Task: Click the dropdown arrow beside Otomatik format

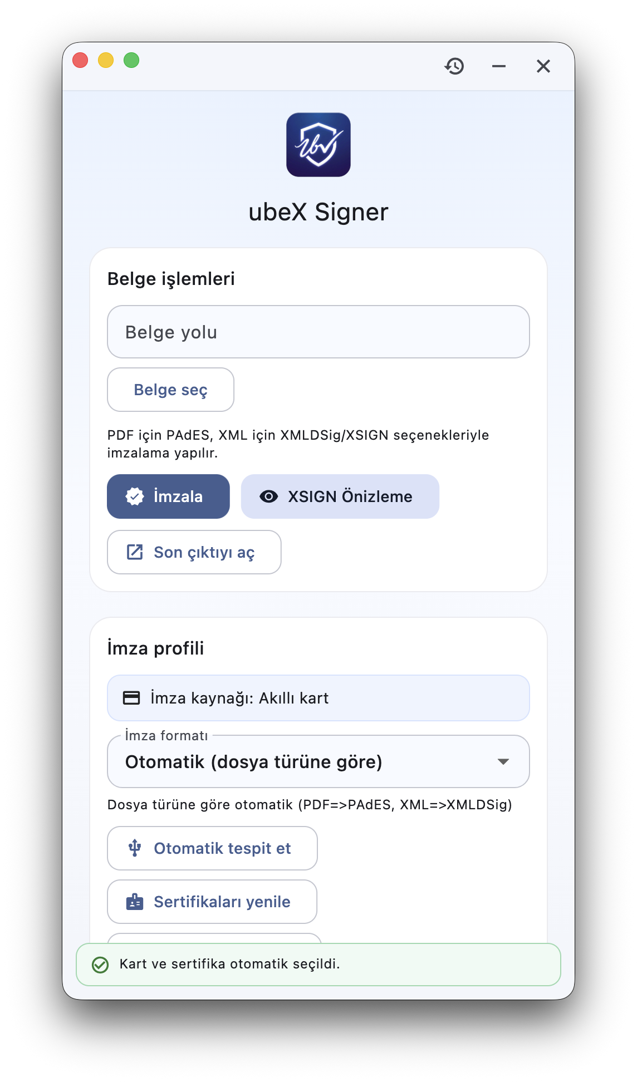Action: pyautogui.click(x=503, y=761)
